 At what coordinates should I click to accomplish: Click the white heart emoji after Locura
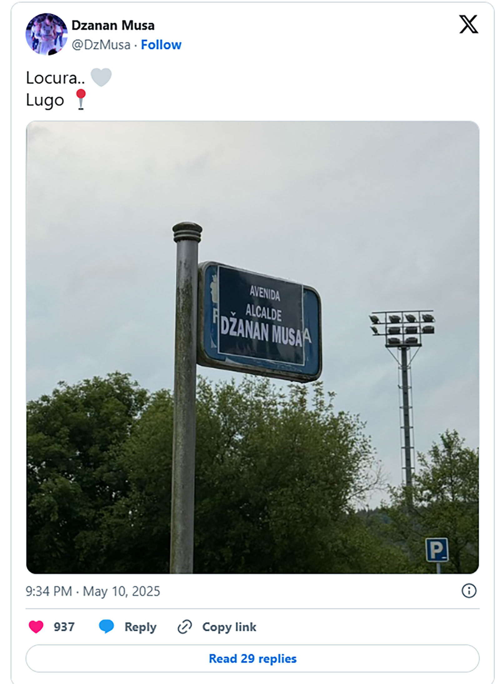click(x=101, y=77)
